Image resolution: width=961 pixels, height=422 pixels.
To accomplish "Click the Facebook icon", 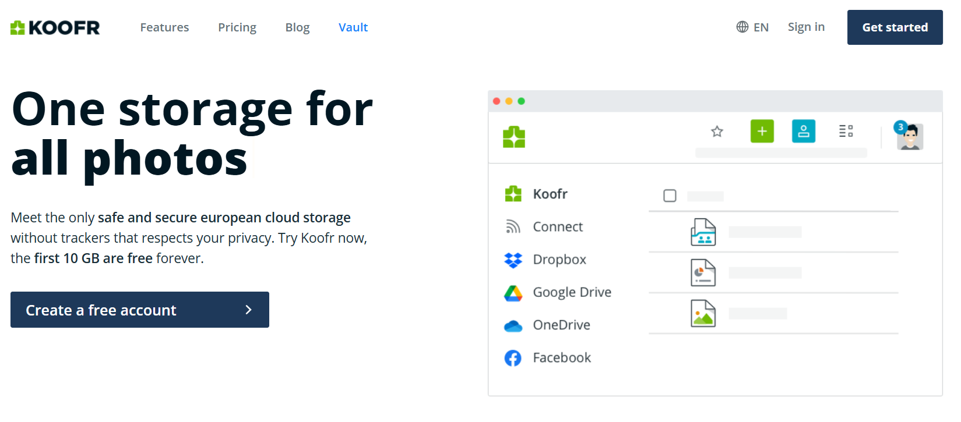I will pyautogui.click(x=513, y=358).
